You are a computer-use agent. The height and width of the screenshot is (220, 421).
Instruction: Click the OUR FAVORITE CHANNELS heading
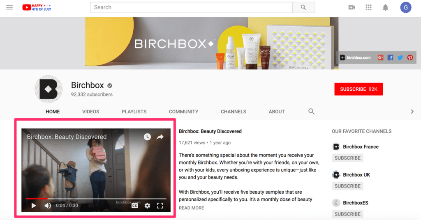pyautogui.click(x=362, y=131)
